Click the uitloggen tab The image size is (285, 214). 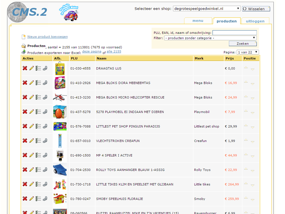pyautogui.click(x=255, y=21)
